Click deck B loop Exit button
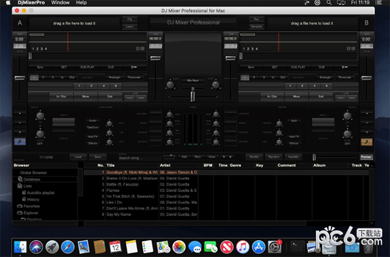Screen dimensions: 390x257 [x=321, y=96]
